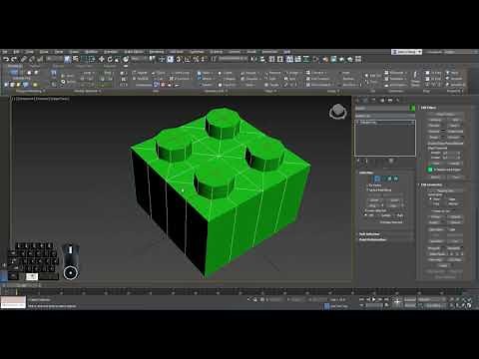Select Border sub-object level in Selection rollout
The width and height of the screenshot is (479, 359).
(383, 179)
